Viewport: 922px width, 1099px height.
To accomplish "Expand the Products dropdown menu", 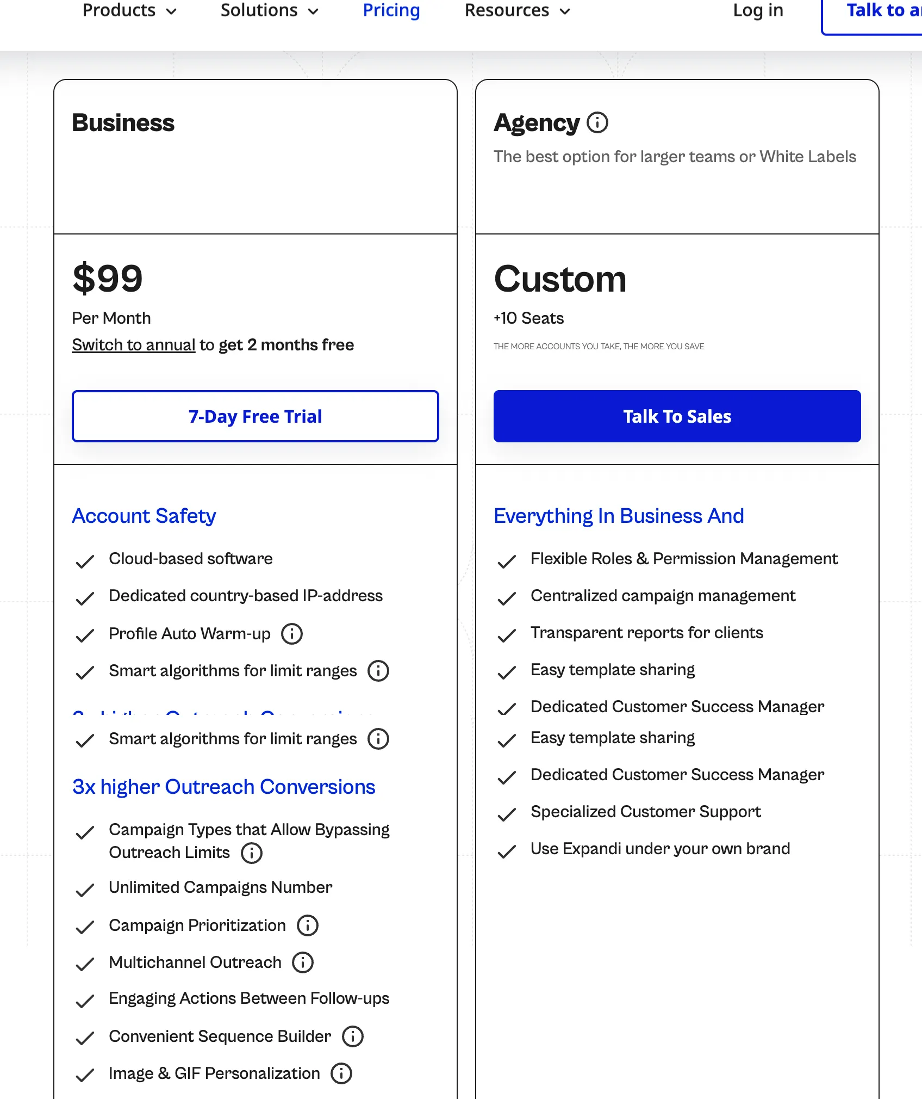I will (129, 10).
